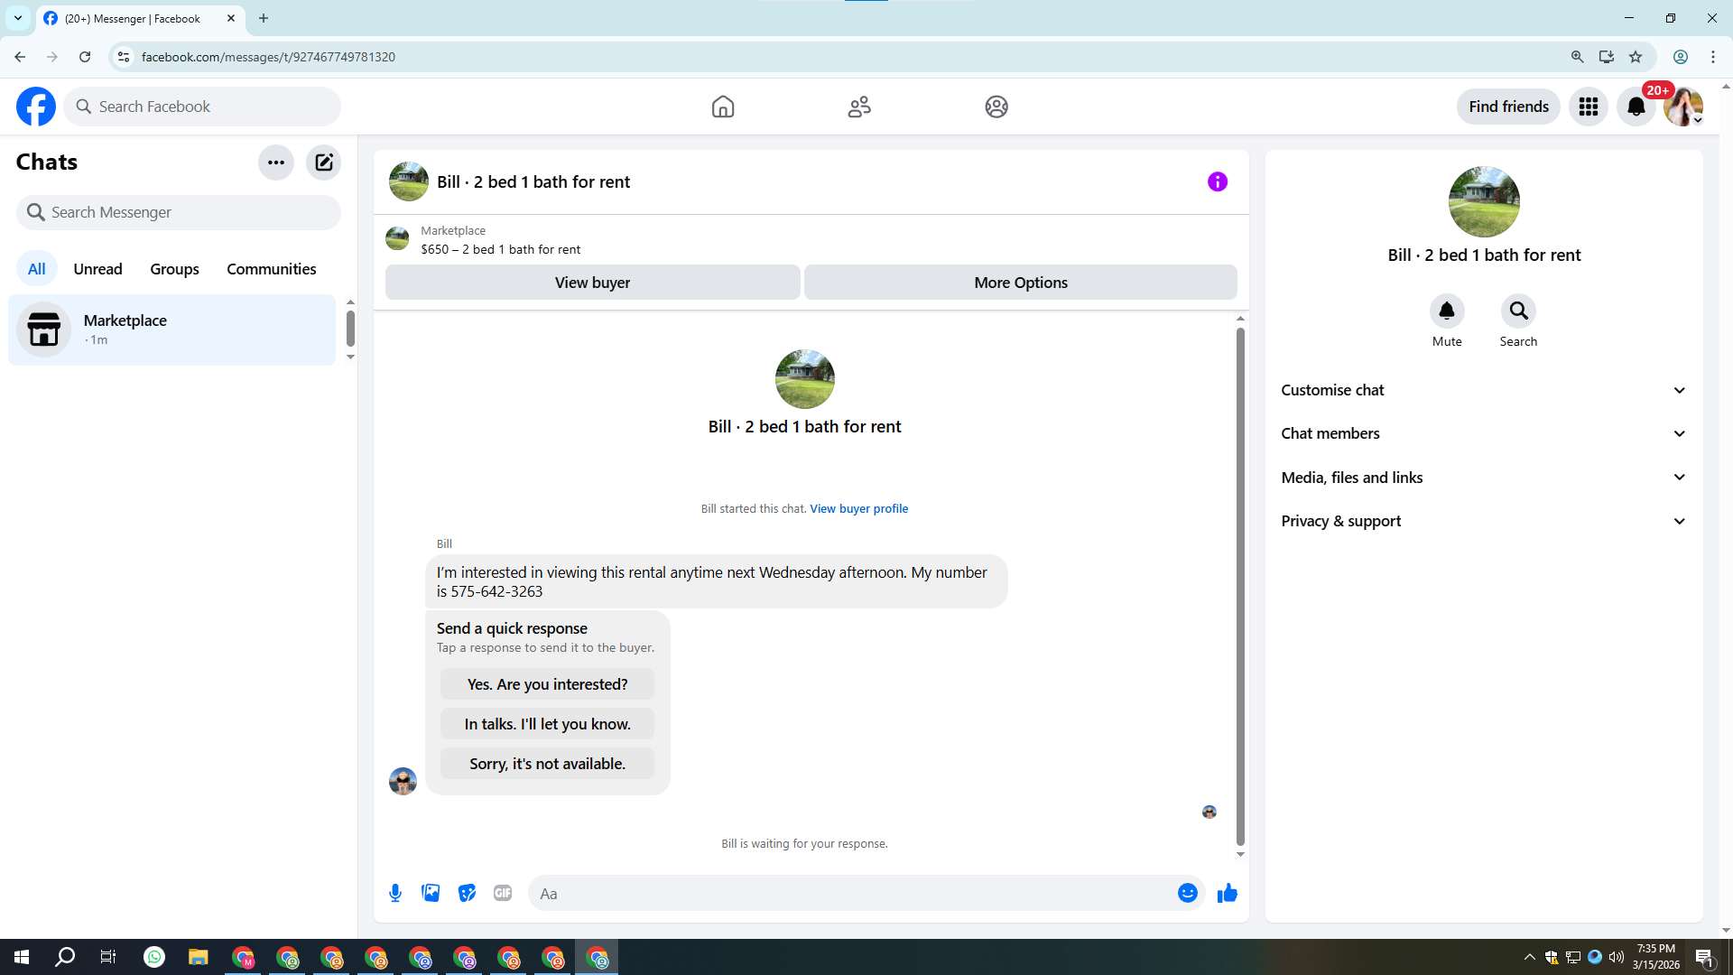Open the View buyer profile link
This screenshot has height=975, width=1733.
point(858,509)
